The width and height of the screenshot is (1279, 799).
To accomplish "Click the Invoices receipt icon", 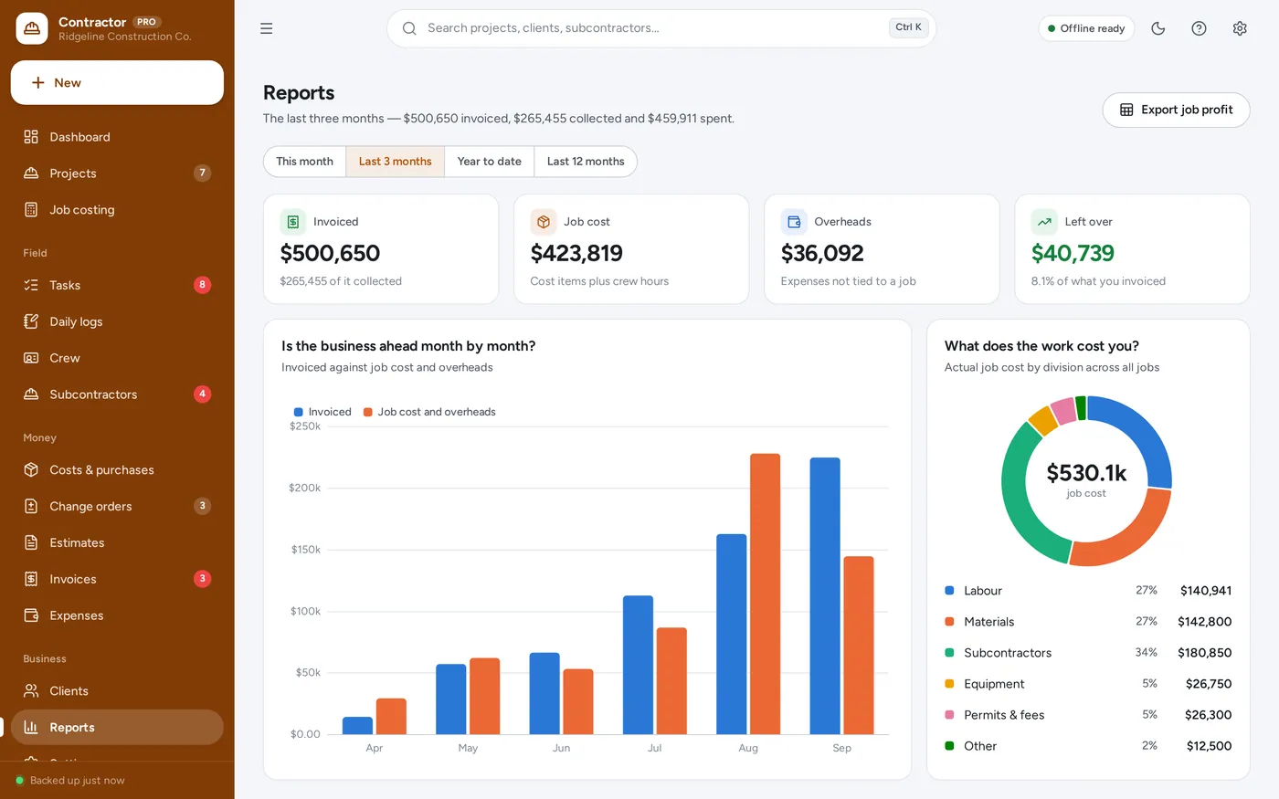I will (31, 579).
